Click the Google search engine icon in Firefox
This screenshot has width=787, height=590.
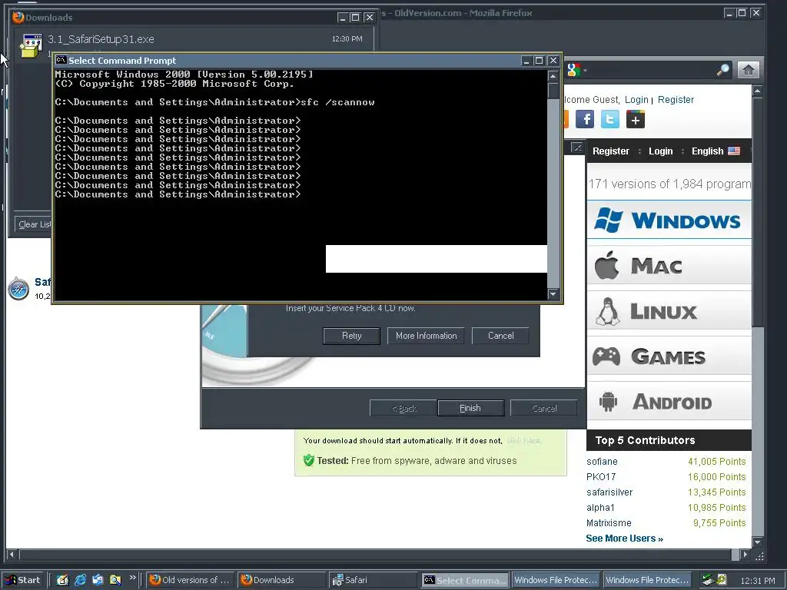573,70
